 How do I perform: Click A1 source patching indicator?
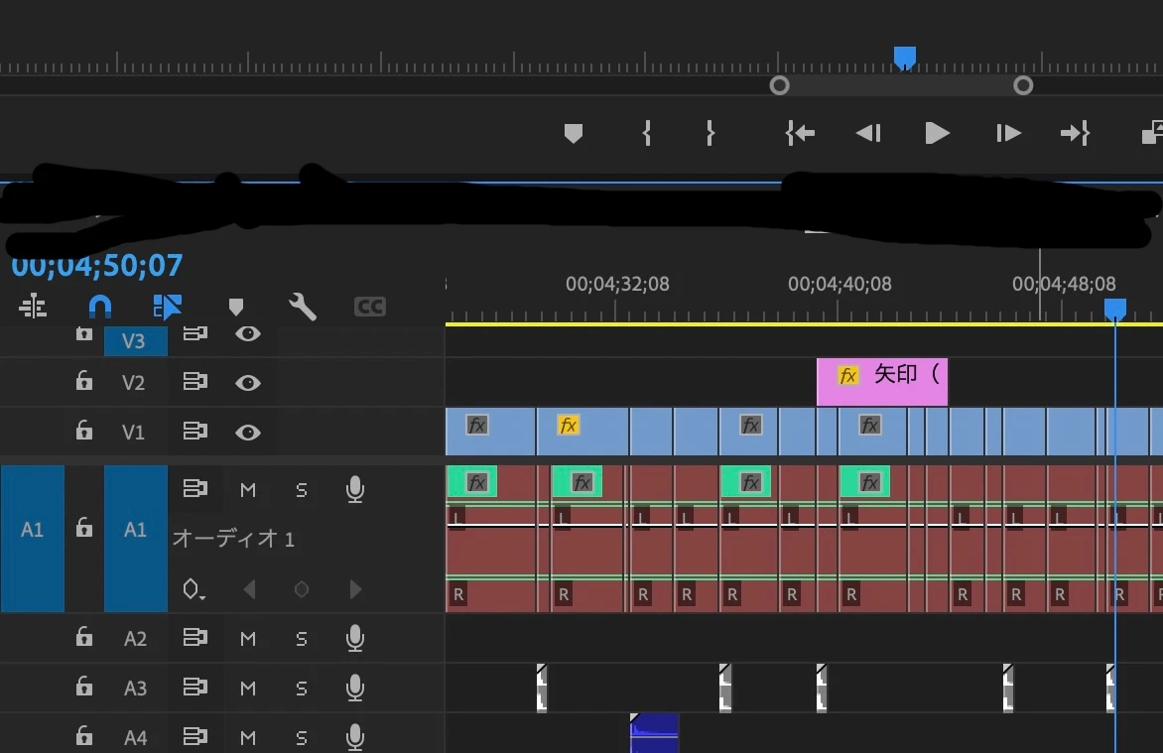pos(32,538)
